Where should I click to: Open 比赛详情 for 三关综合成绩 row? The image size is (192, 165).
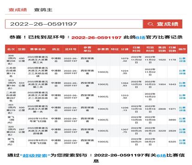[182, 72]
